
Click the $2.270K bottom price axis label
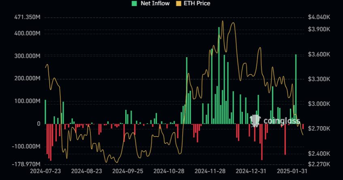coord(319,164)
